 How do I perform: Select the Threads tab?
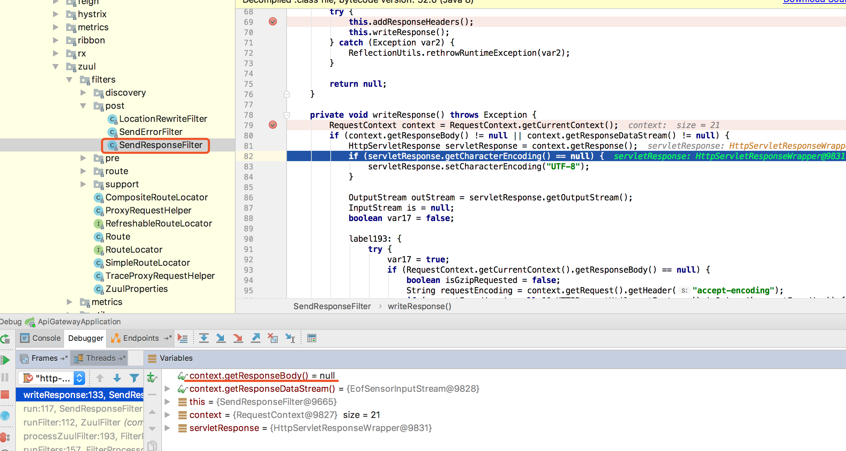(x=100, y=358)
